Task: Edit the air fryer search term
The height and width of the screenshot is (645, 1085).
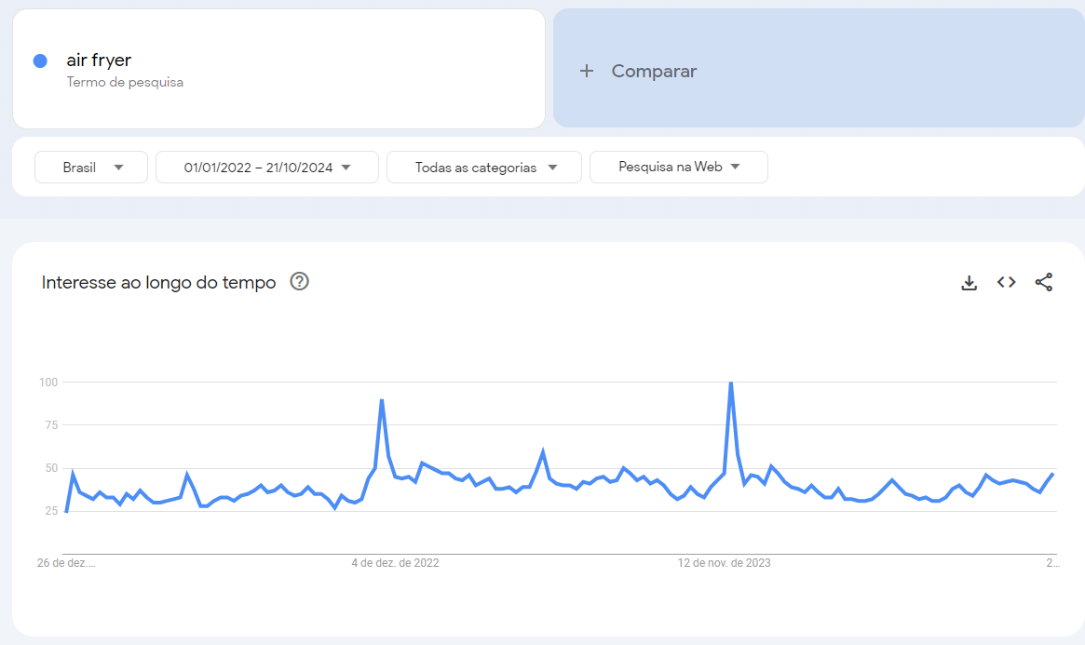Action: click(99, 60)
